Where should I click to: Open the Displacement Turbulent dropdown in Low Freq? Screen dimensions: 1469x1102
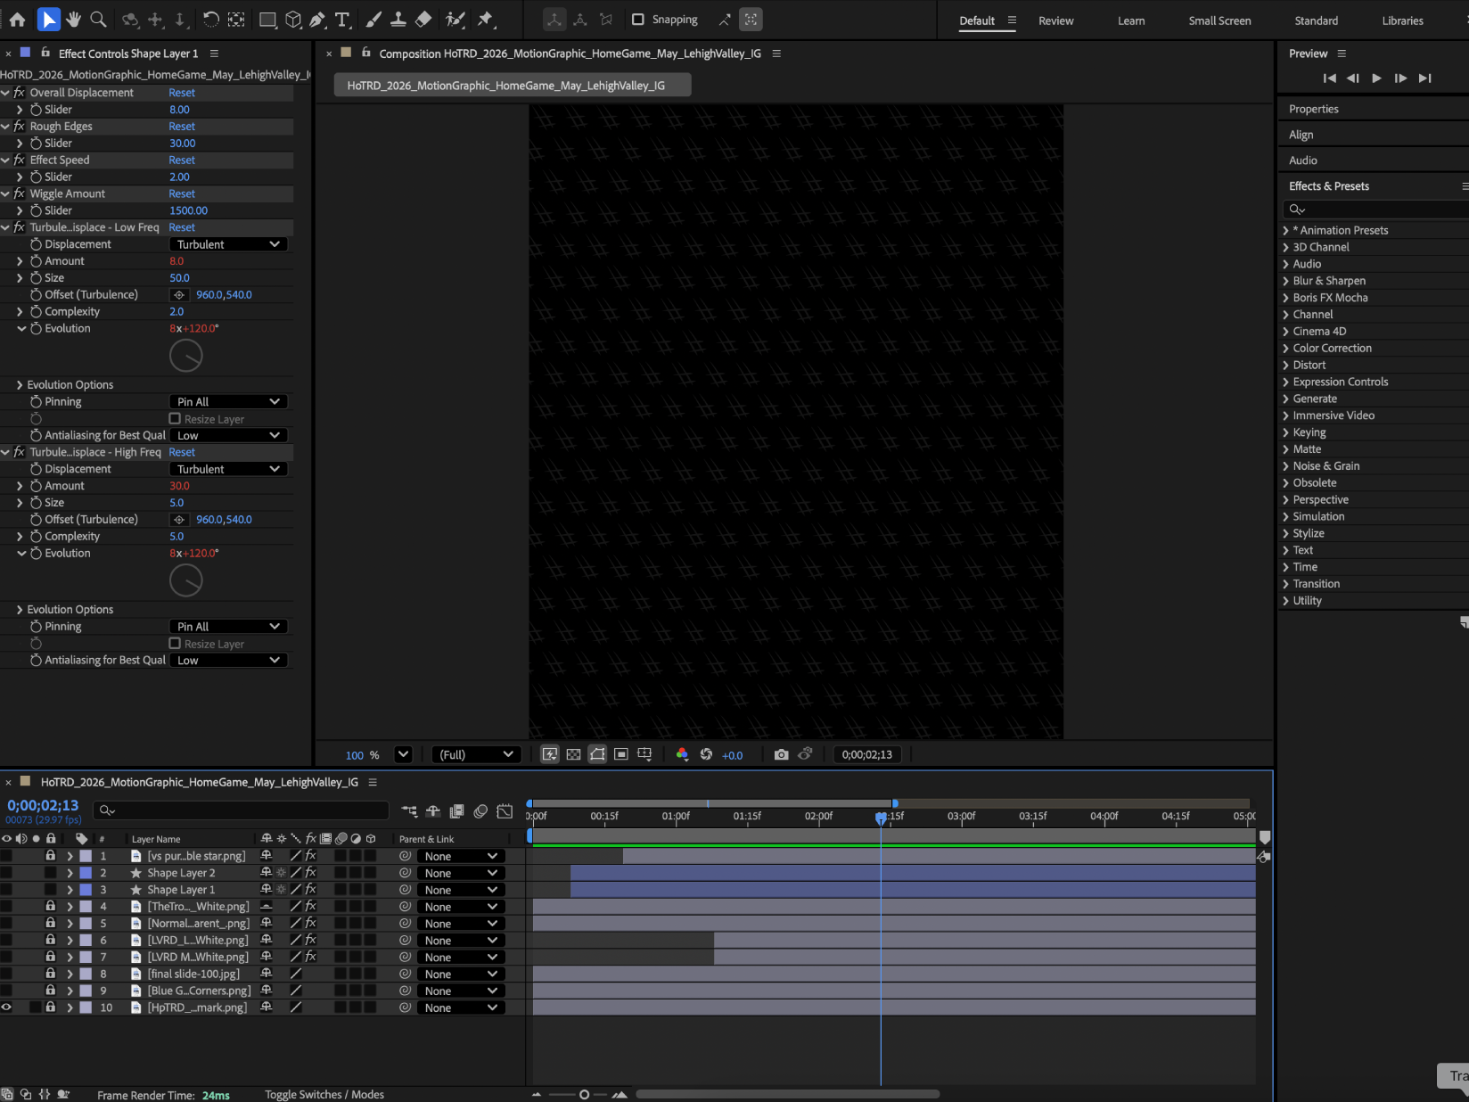[228, 244]
